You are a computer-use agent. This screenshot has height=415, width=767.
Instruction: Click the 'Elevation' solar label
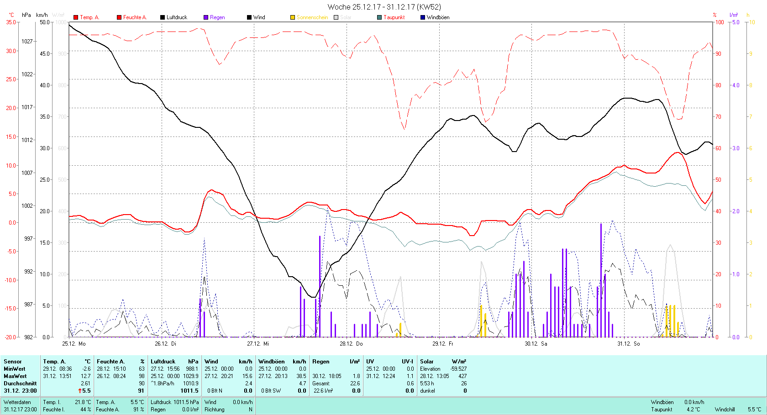pos(431,369)
